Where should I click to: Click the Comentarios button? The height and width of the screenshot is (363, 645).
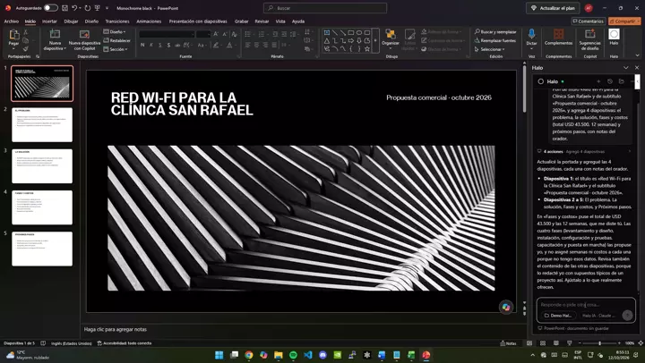coord(588,21)
